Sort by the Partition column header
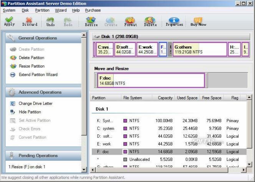 click(x=106, y=98)
